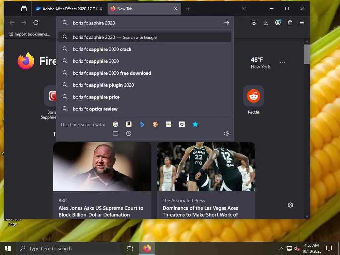Choose suggestion 'boris fx sapphire price'
The height and width of the screenshot is (255, 340).
pos(145,97)
